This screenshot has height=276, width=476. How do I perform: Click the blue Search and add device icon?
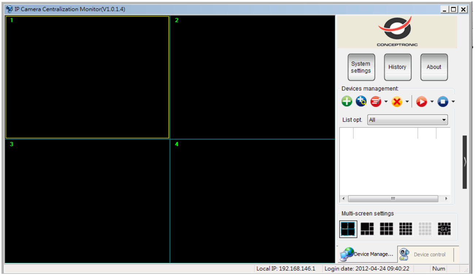361,101
